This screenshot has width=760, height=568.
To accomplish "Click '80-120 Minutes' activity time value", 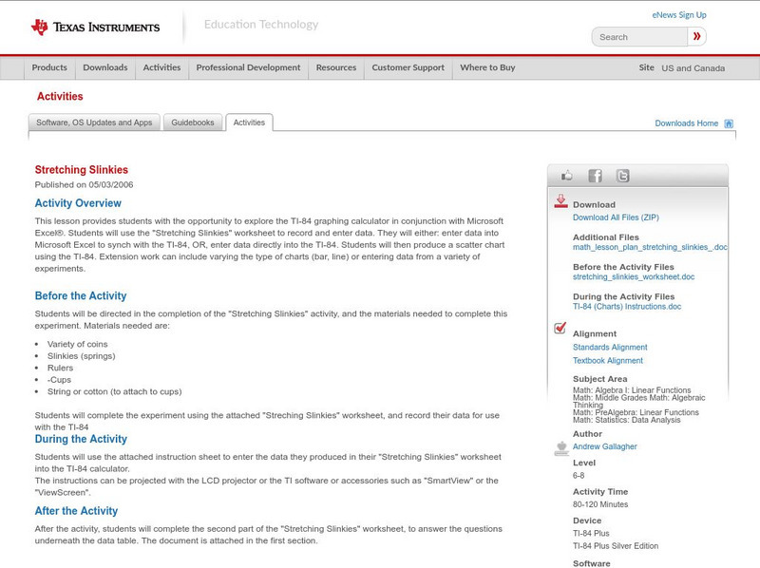I will click(600, 504).
